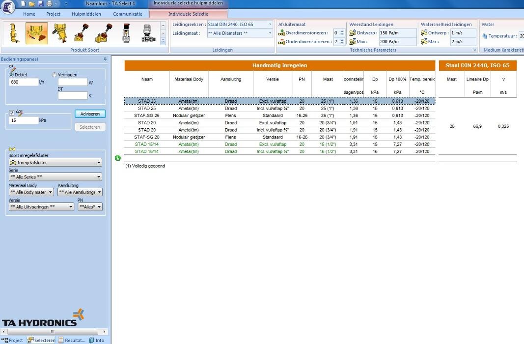This screenshot has width=524, height=344.
Task: Switch to the Hulpmiddelen ribbon tab
Action: [86, 14]
